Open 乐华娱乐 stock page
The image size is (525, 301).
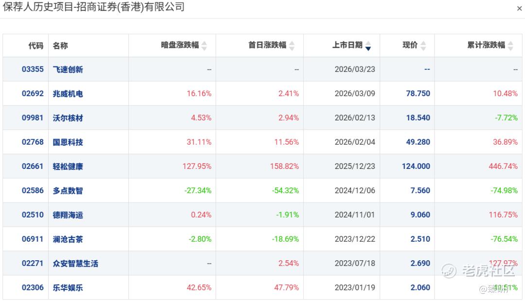[68, 287]
